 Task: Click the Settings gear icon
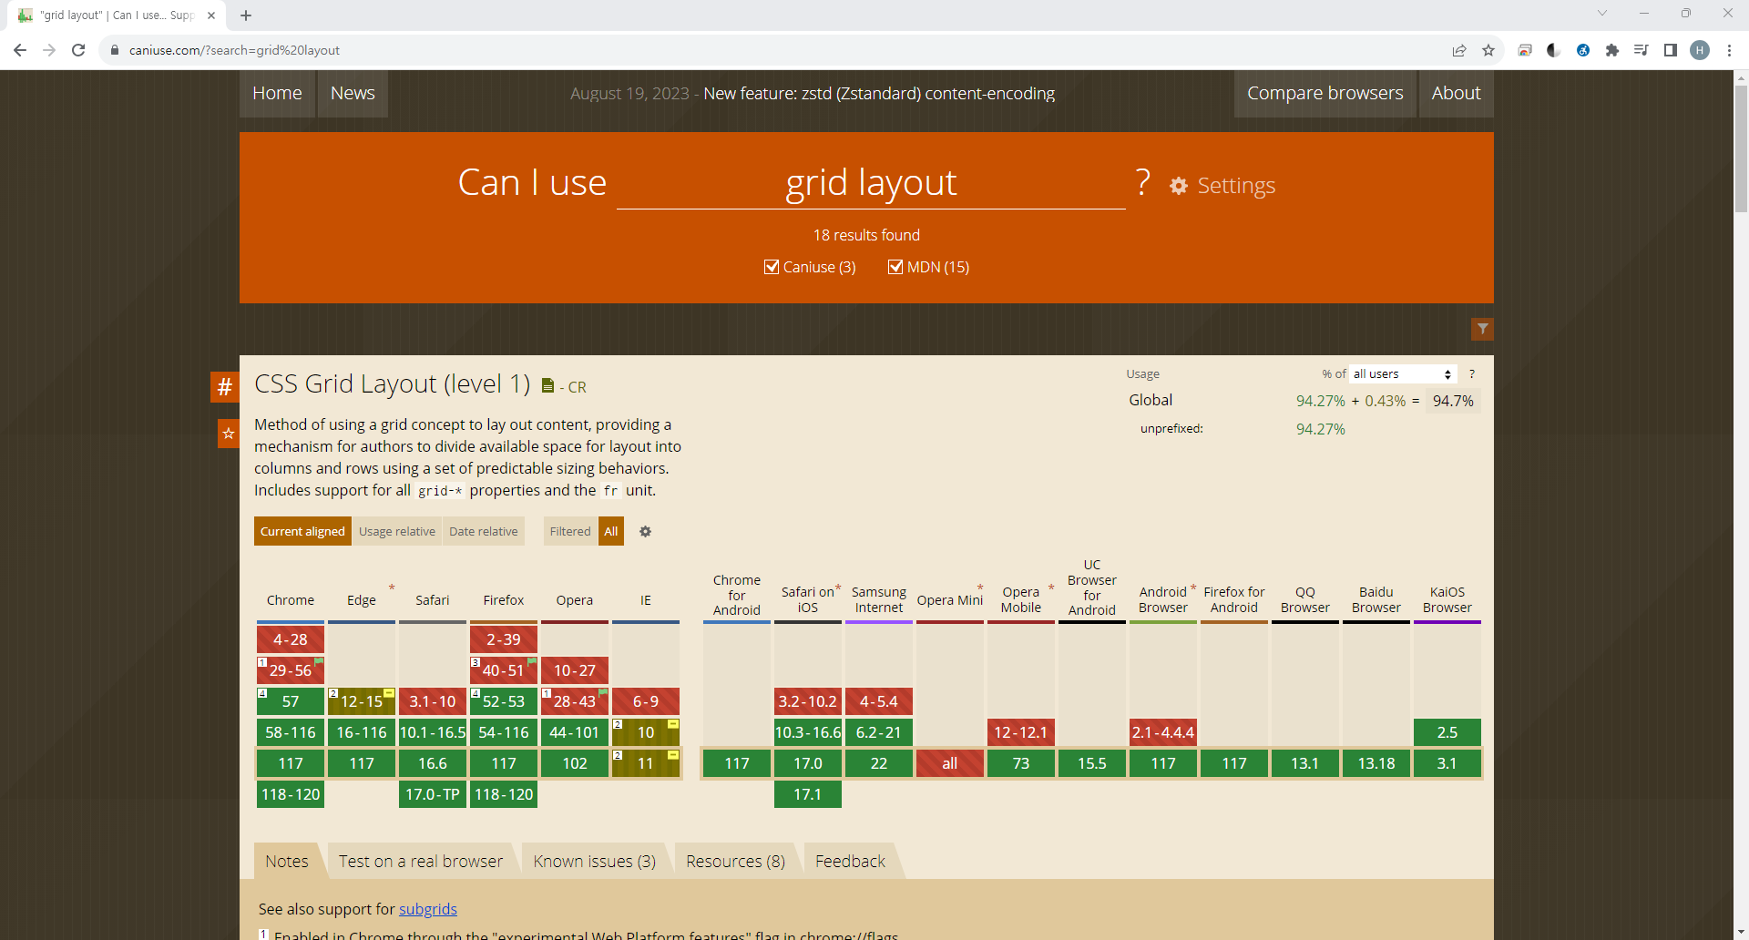click(1179, 186)
